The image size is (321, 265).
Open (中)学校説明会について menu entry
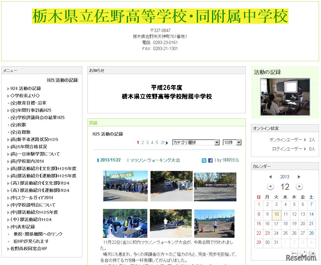point(33,205)
